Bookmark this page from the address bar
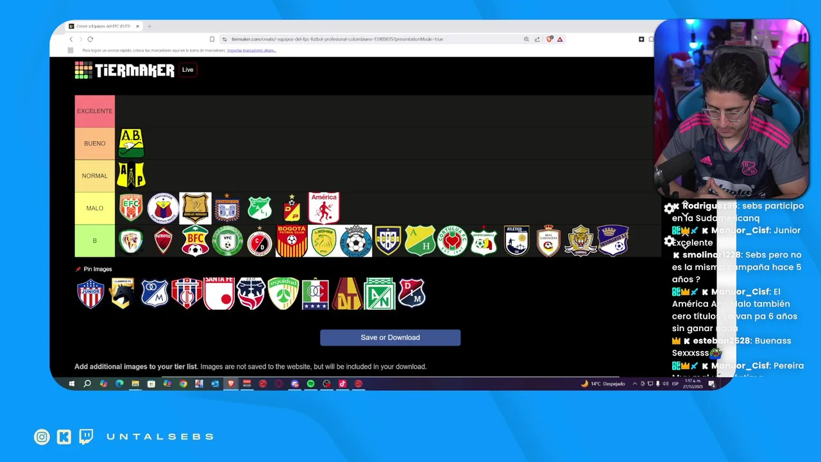The width and height of the screenshot is (821, 462). click(212, 39)
